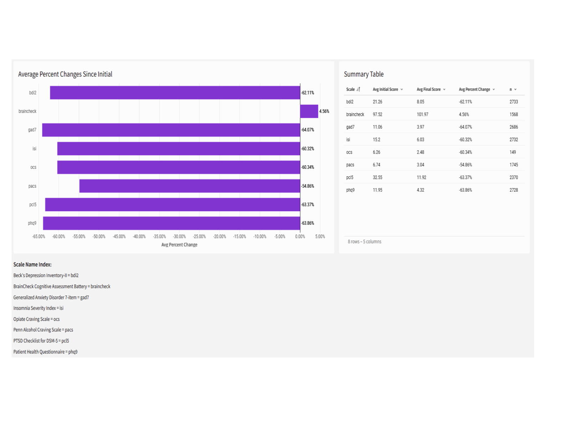This screenshot has height=436, width=565.
Task: Click the isi bar in the chart
Action: (178, 149)
